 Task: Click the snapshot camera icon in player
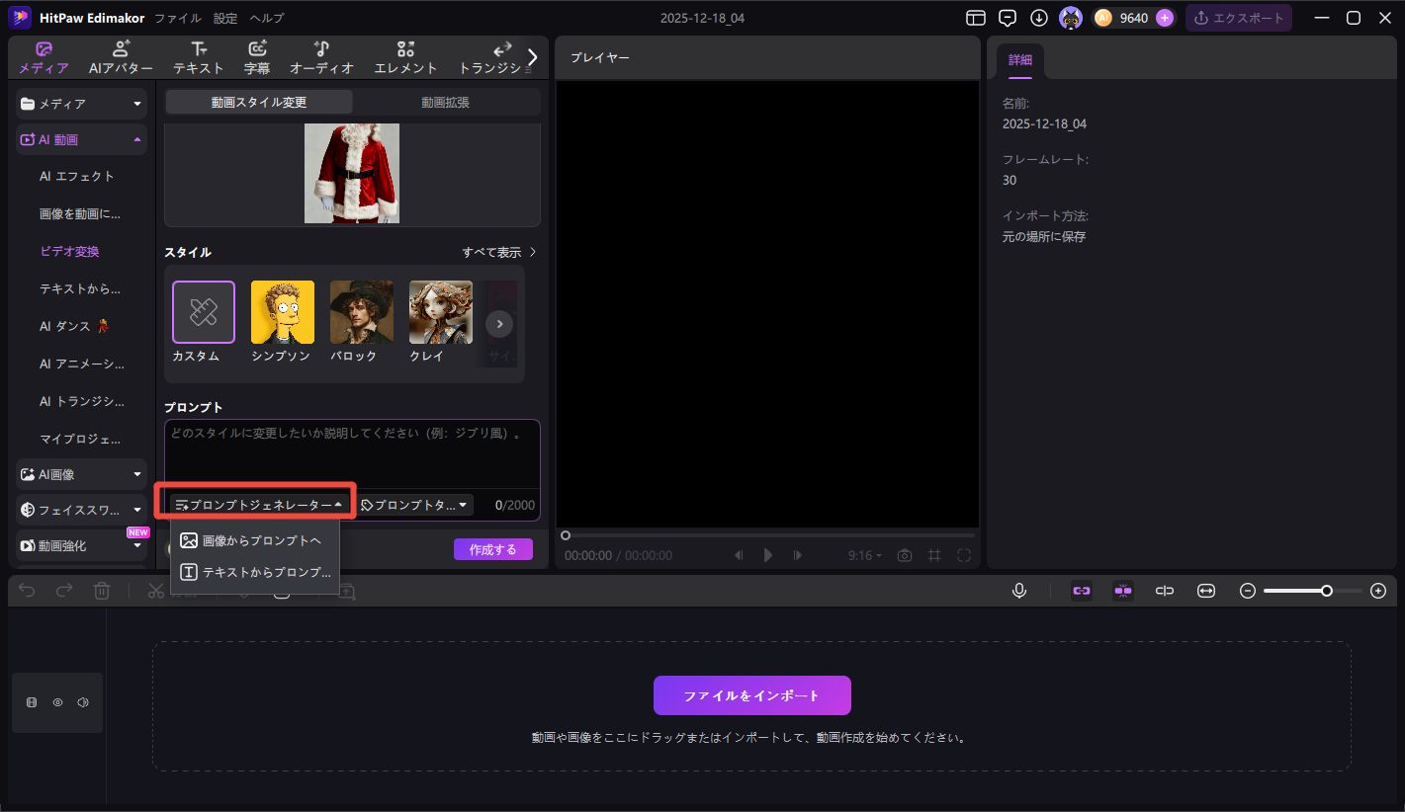tap(904, 555)
